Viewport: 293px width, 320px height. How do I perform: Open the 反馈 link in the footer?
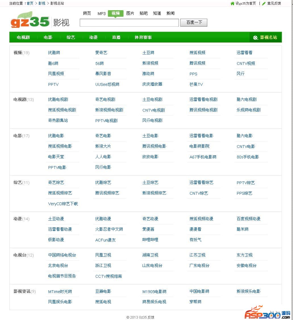click(151, 317)
